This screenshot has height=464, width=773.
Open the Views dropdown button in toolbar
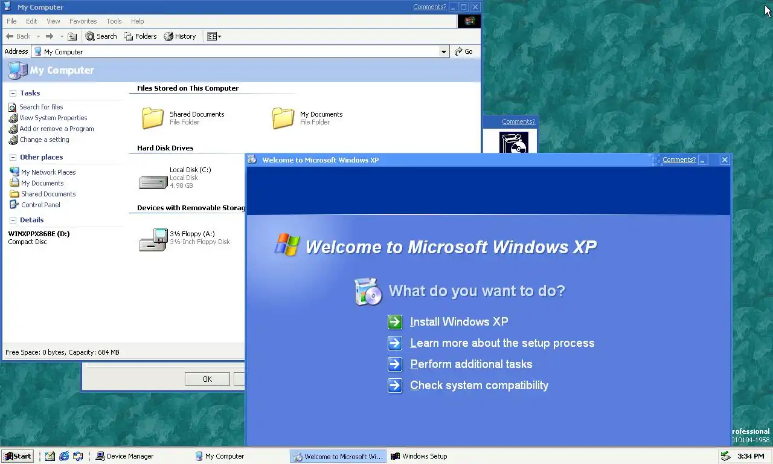click(214, 36)
